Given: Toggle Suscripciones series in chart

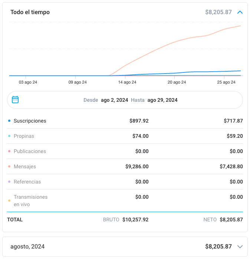Looking at the screenshot, I should tap(30, 121).
